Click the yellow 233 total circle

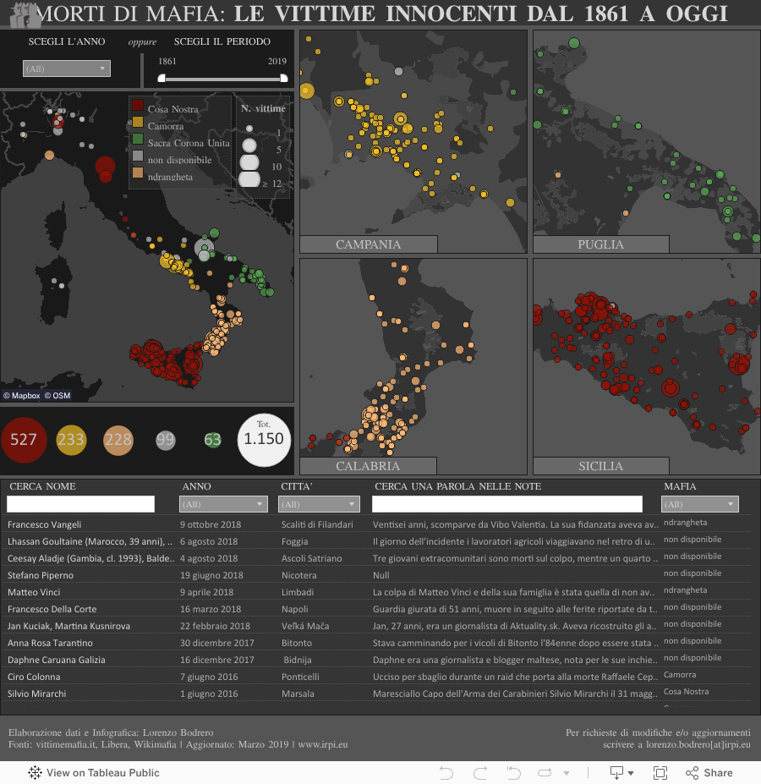click(71, 440)
